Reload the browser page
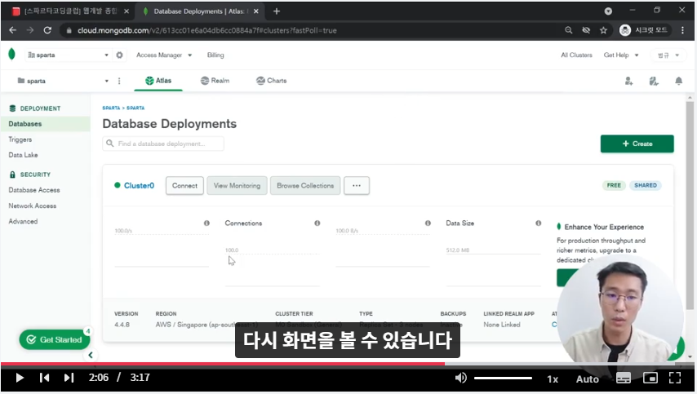The image size is (697, 394). pos(47,30)
